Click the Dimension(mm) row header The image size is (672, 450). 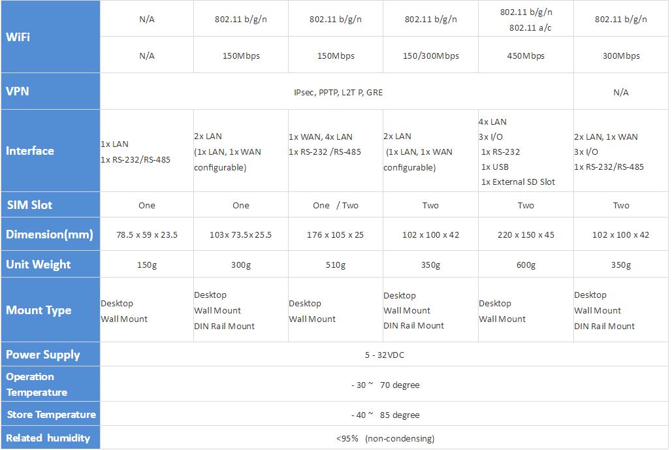(50, 234)
